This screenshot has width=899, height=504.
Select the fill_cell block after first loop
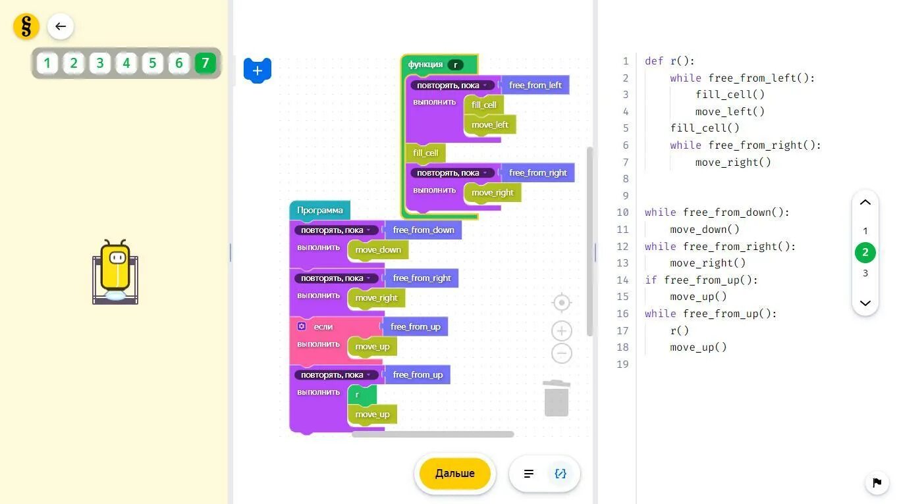click(x=425, y=153)
